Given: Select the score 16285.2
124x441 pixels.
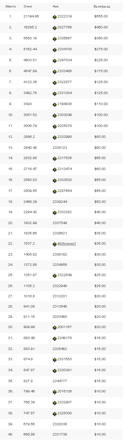Looking at the screenshot, I should pyautogui.click(x=30, y=27).
